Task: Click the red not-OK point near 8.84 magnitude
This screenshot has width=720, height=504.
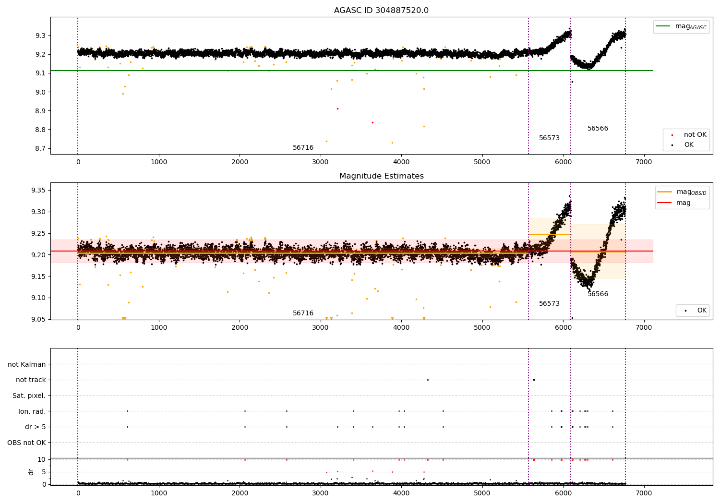Action: click(x=372, y=122)
